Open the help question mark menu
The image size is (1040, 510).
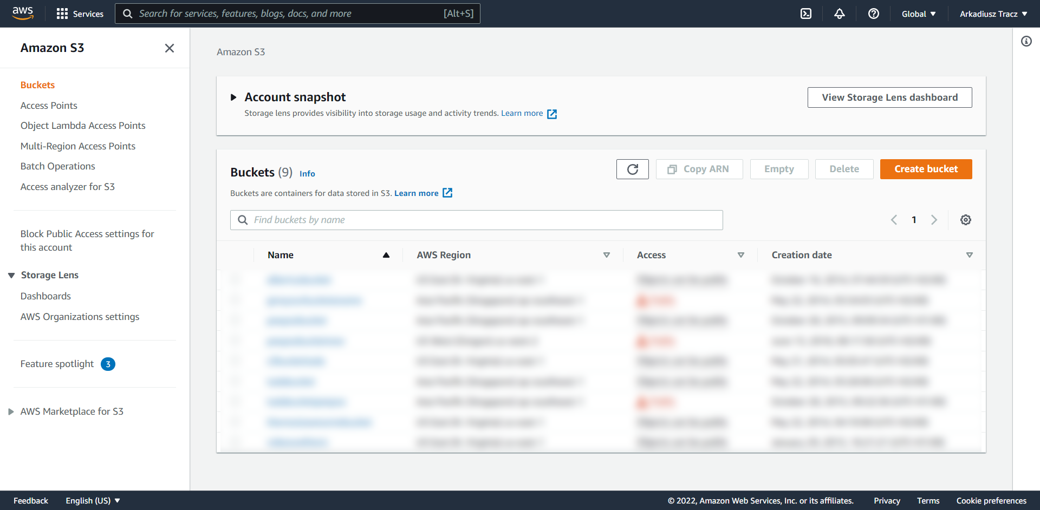click(x=873, y=14)
